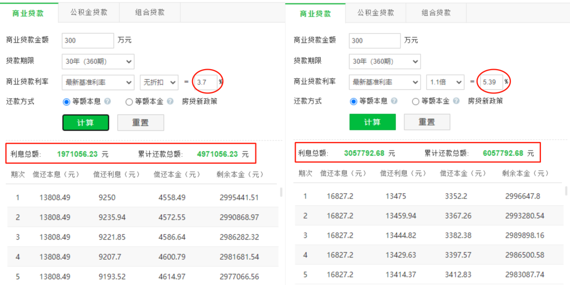Click 偿还本息（元） header in left table
Viewport: 570px width, 285px height.
click(x=56, y=175)
